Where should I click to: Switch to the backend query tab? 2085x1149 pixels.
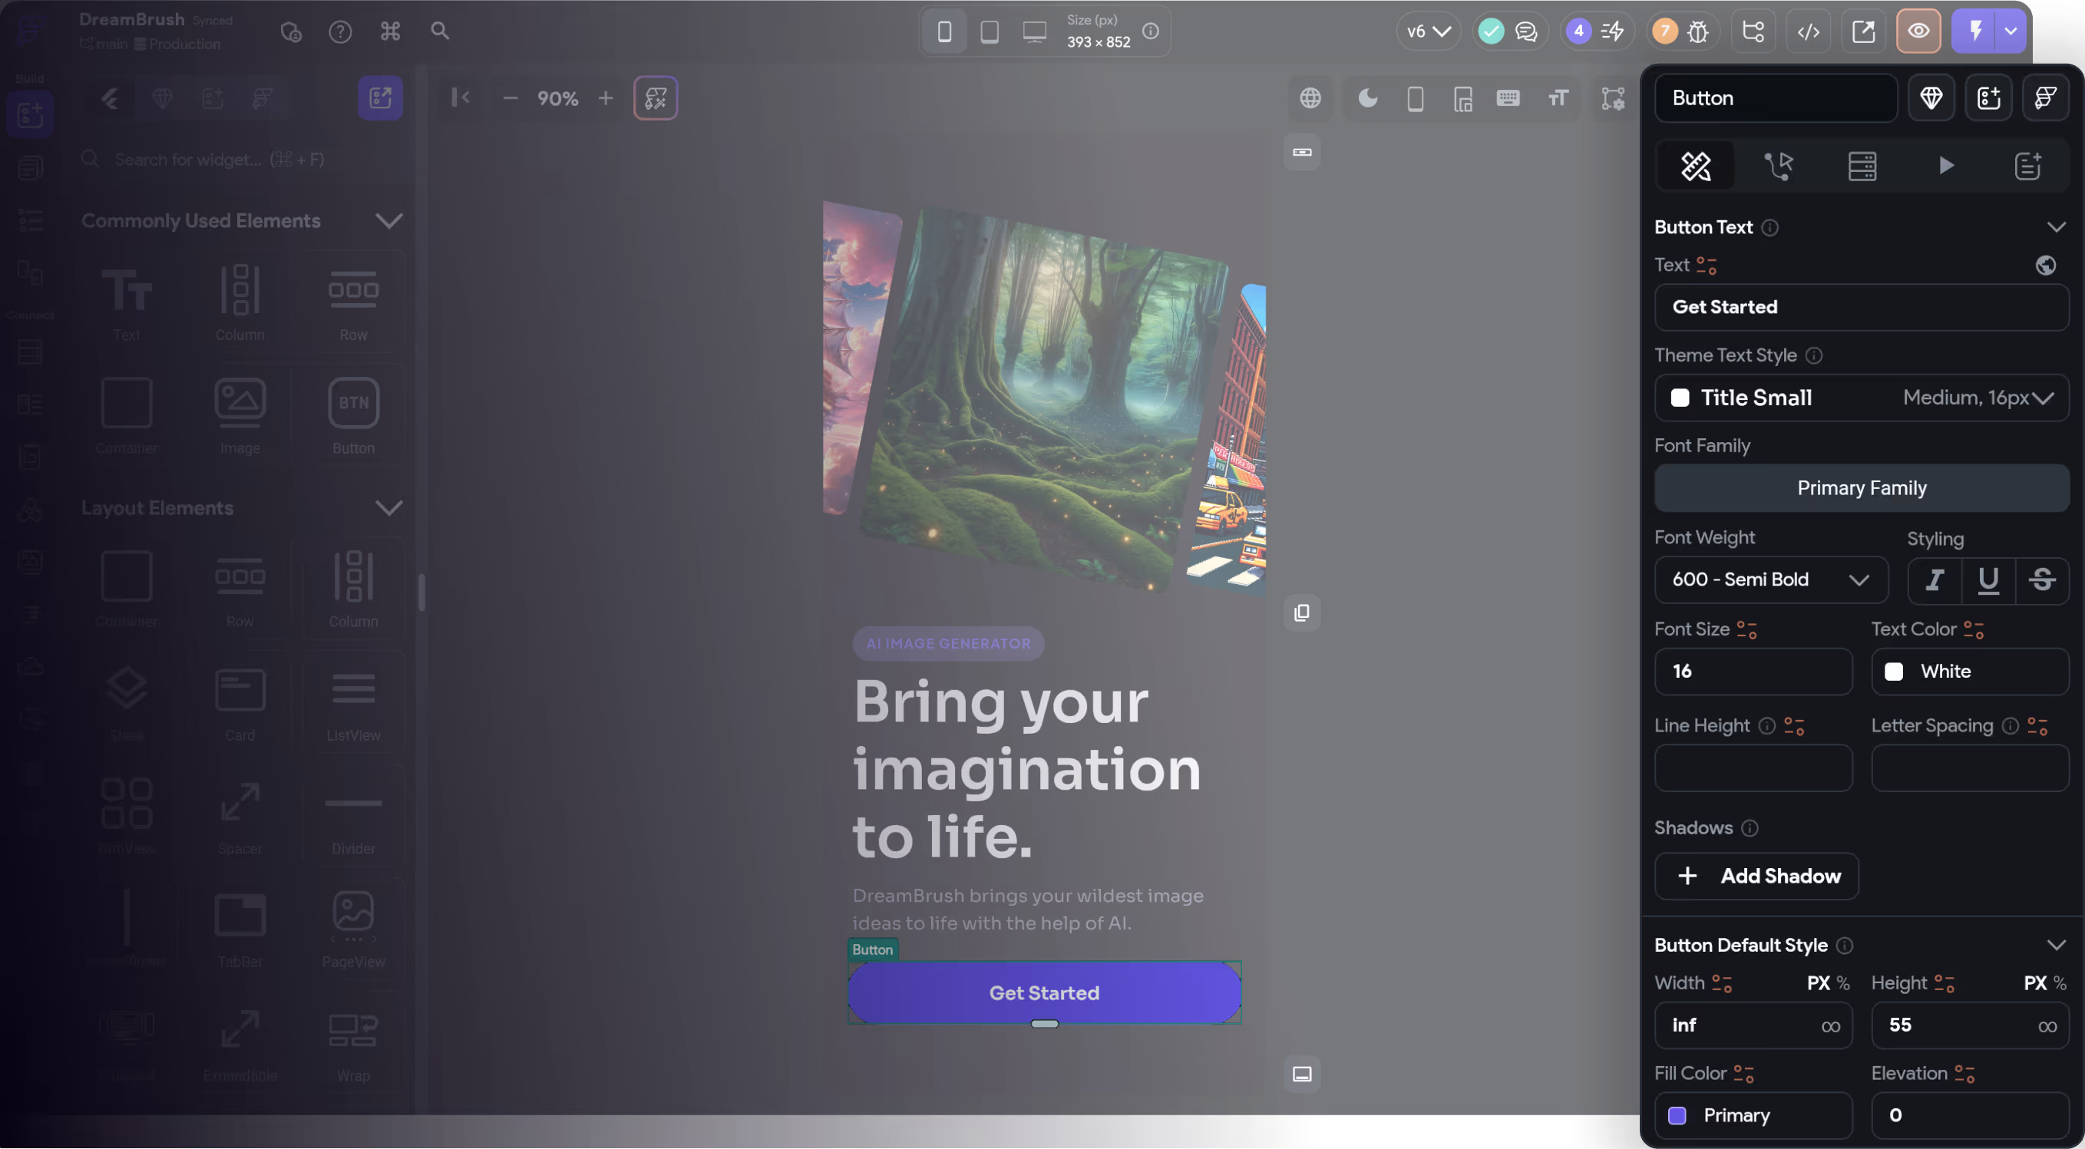tap(1862, 166)
